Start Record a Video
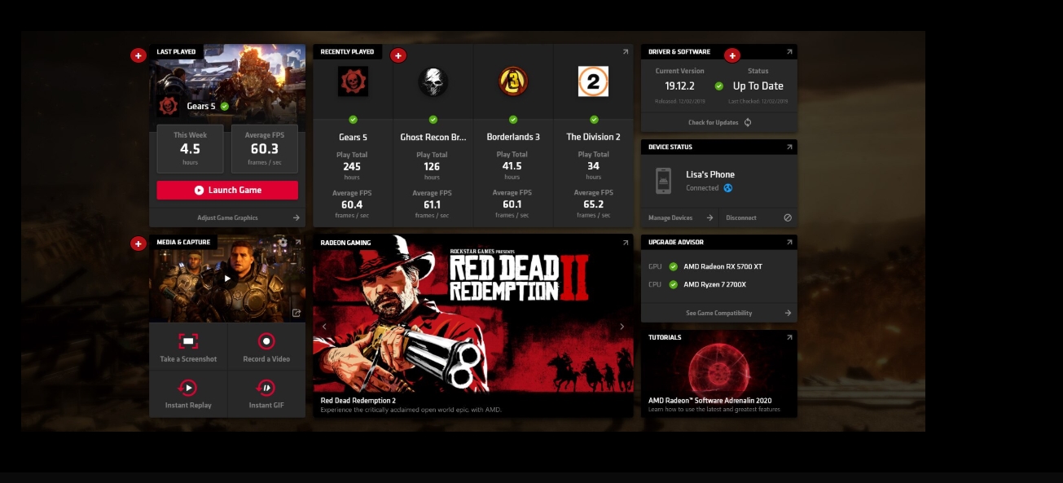 pyautogui.click(x=266, y=341)
